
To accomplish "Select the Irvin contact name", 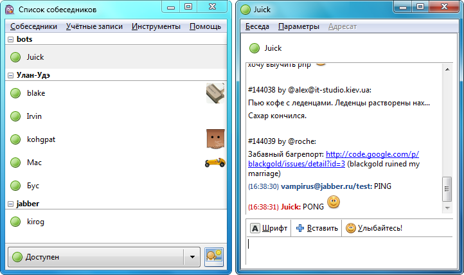I will tap(34, 116).
